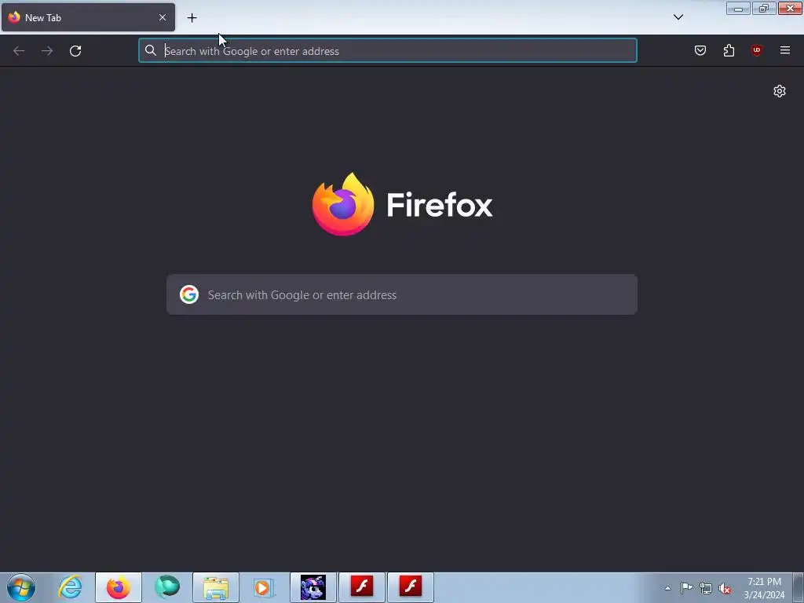The width and height of the screenshot is (804, 603).
Task: Open Windows Explorer folder in taskbar
Action: click(x=216, y=587)
